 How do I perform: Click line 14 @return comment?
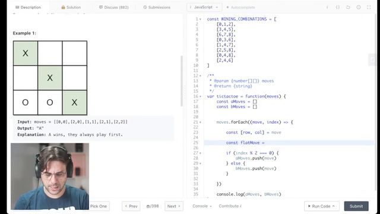point(231,86)
